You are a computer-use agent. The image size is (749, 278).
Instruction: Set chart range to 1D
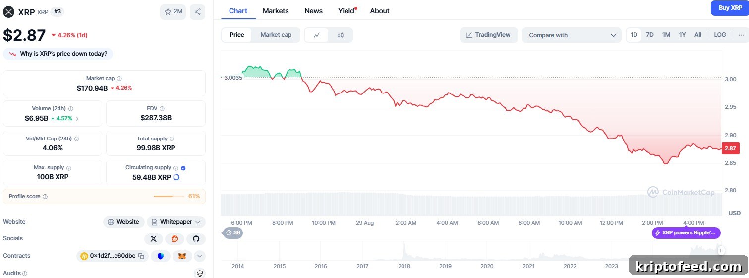coord(634,35)
